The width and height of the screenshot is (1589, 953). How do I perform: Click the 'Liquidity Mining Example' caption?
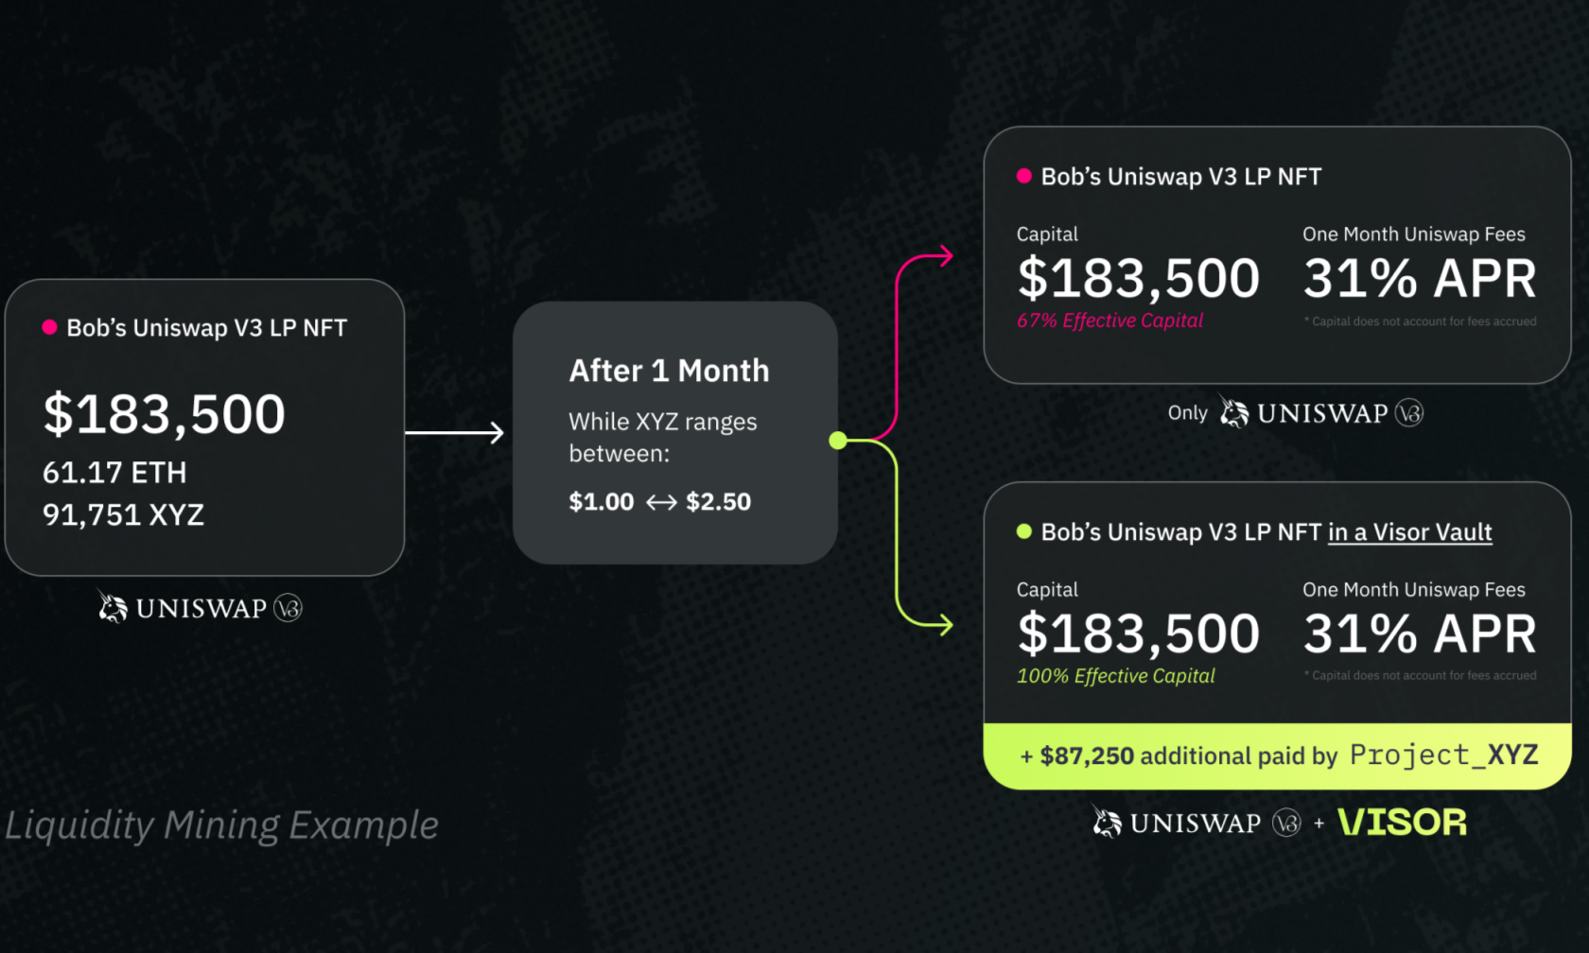click(x=222, y=825)
